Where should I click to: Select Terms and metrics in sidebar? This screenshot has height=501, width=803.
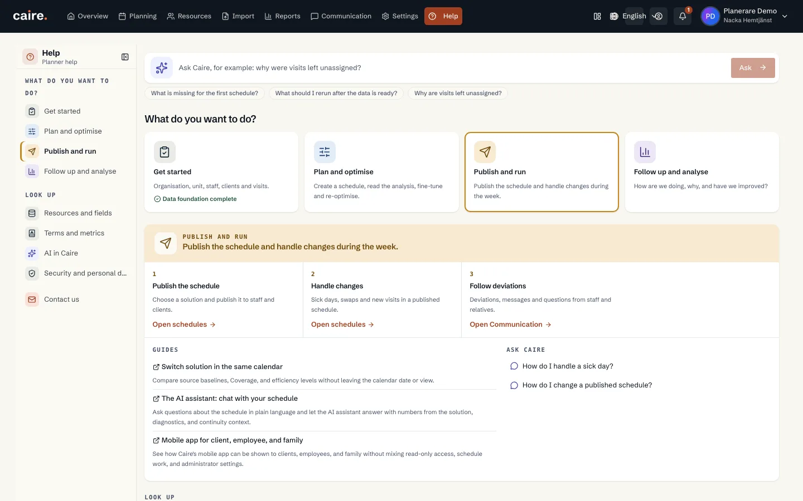(77, 233)
